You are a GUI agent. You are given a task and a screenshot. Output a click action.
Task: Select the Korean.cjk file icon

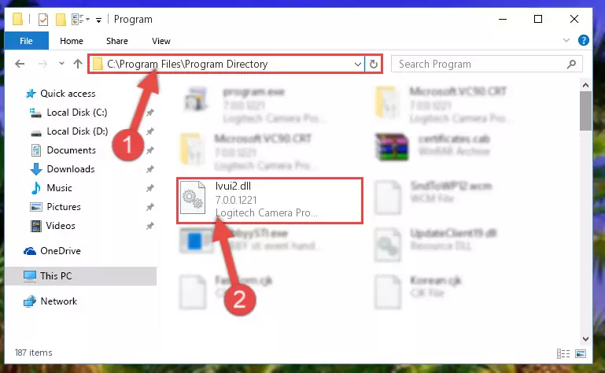388,292
